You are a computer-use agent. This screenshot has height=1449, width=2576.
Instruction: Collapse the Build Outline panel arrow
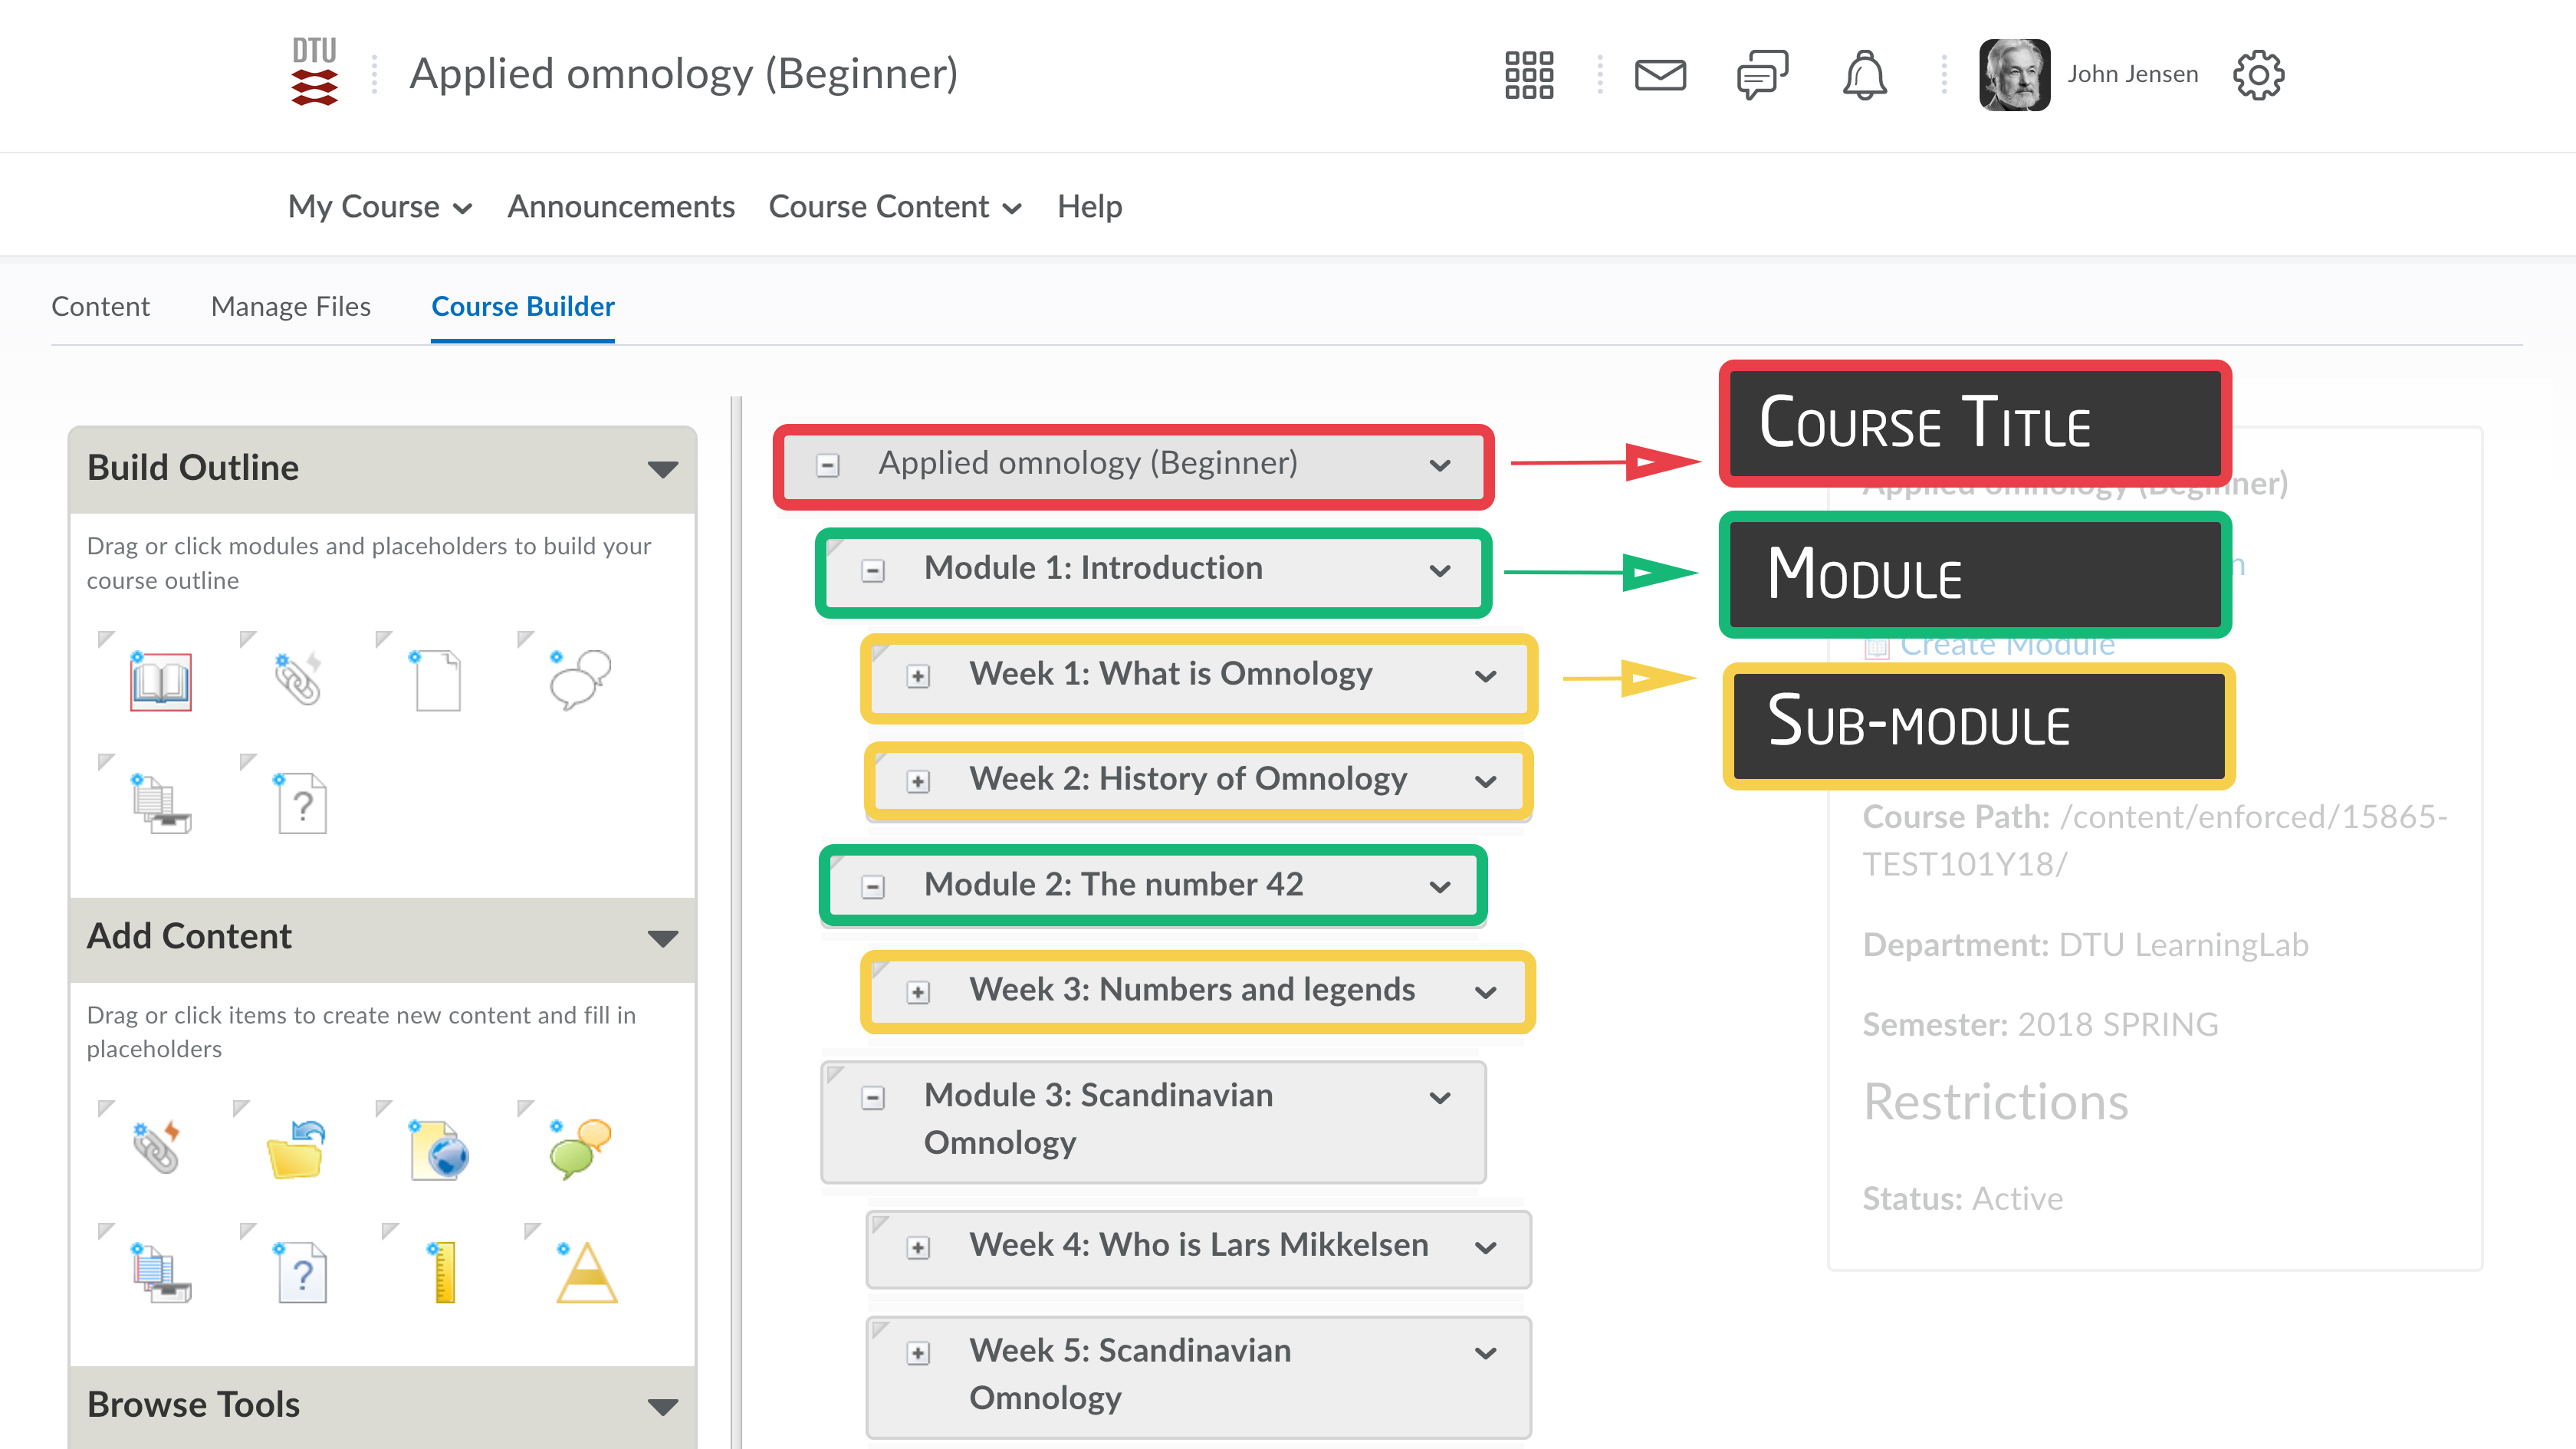662,469
